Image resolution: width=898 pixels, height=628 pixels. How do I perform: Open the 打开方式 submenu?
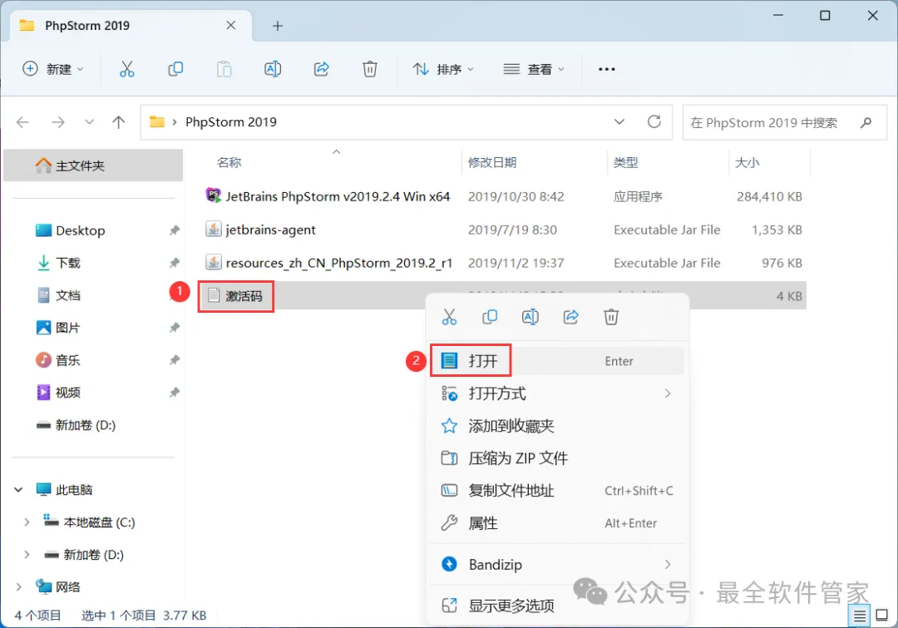556,393
